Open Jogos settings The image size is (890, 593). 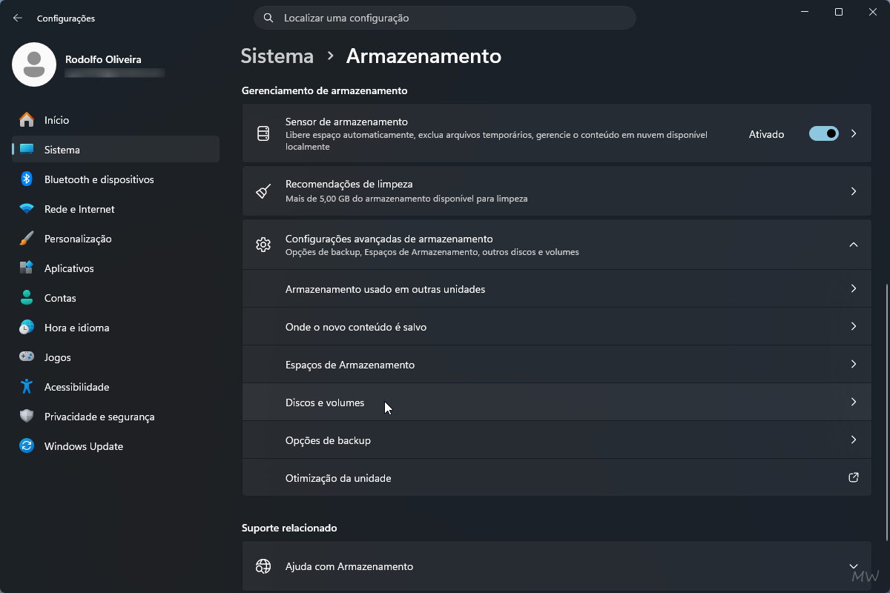pyautogui.click(x=116, y=357)
